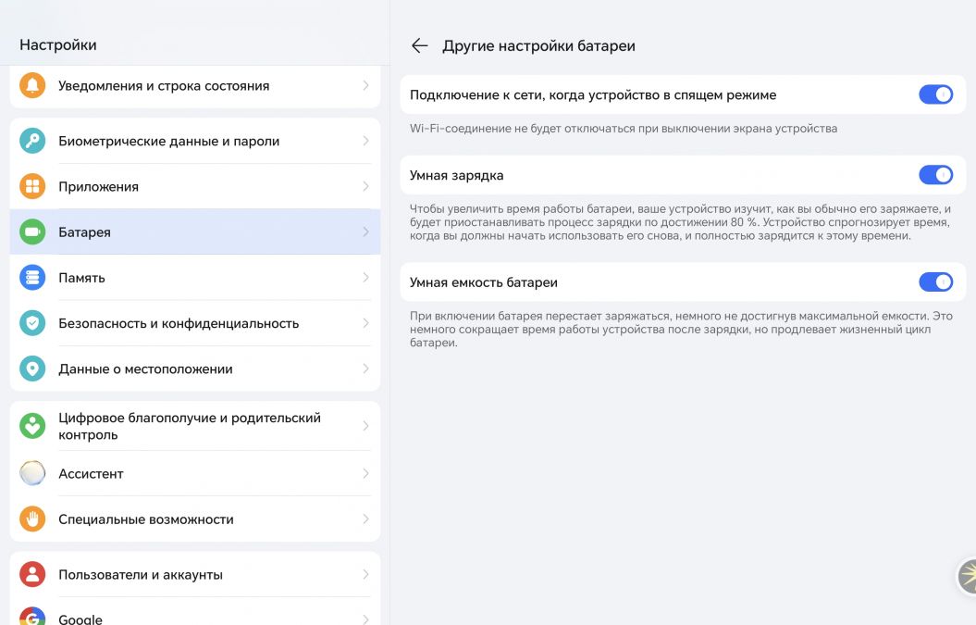Click the smart capacity description paragraph
The image size is (976, 625).
pyautogui.click(x=681, y=329)
